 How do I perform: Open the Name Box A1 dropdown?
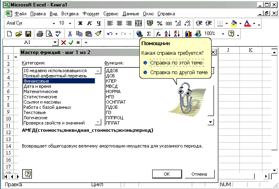point(55,42)
